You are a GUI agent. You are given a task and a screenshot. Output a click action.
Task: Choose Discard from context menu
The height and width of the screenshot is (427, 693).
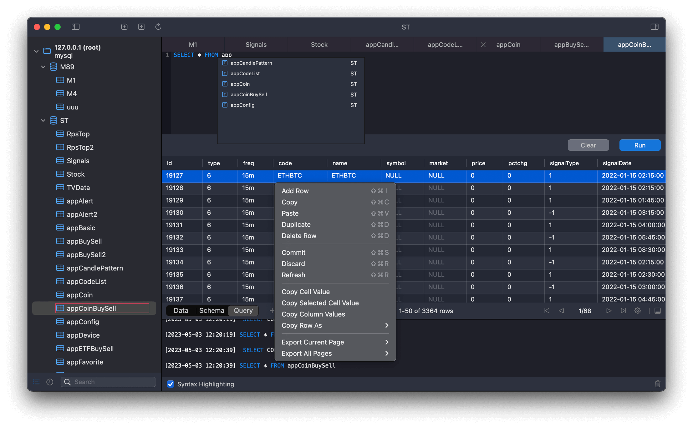[x=335, y=264]
